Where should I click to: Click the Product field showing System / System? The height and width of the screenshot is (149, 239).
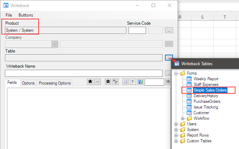click(66, 30)
